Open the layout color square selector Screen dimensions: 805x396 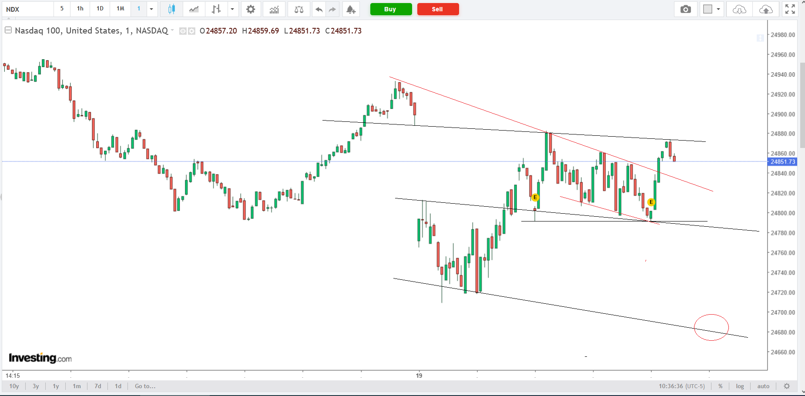(x=708, y=9)
